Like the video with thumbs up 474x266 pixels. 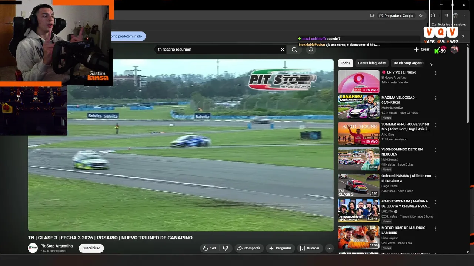click(209, 248)
